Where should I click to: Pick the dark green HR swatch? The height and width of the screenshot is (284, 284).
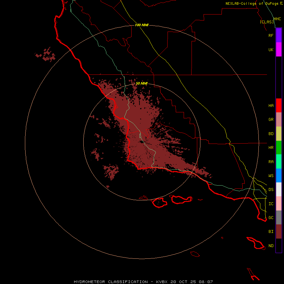pyautogui.click(x=279, y=148)
